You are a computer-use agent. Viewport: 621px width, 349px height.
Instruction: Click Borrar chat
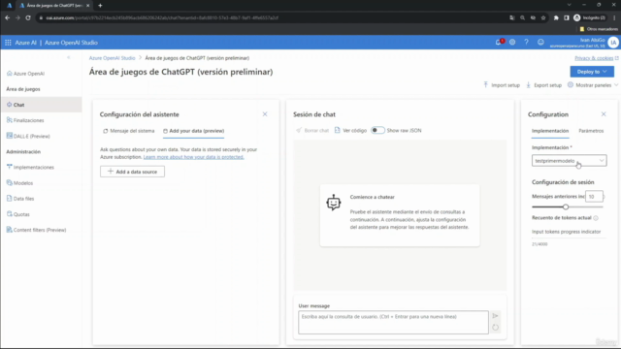tap(312, 131)
